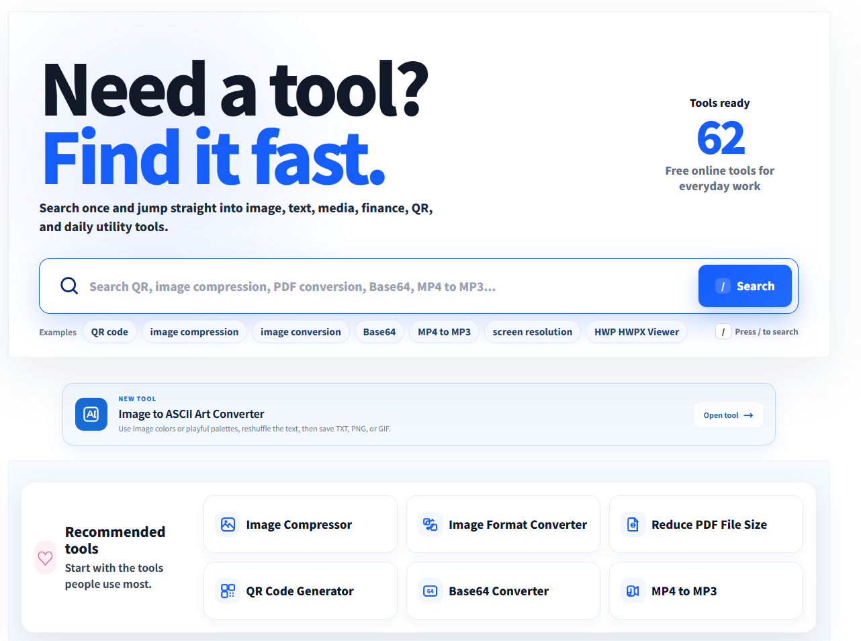Click the blue Search button

click(x=745, y=286)
